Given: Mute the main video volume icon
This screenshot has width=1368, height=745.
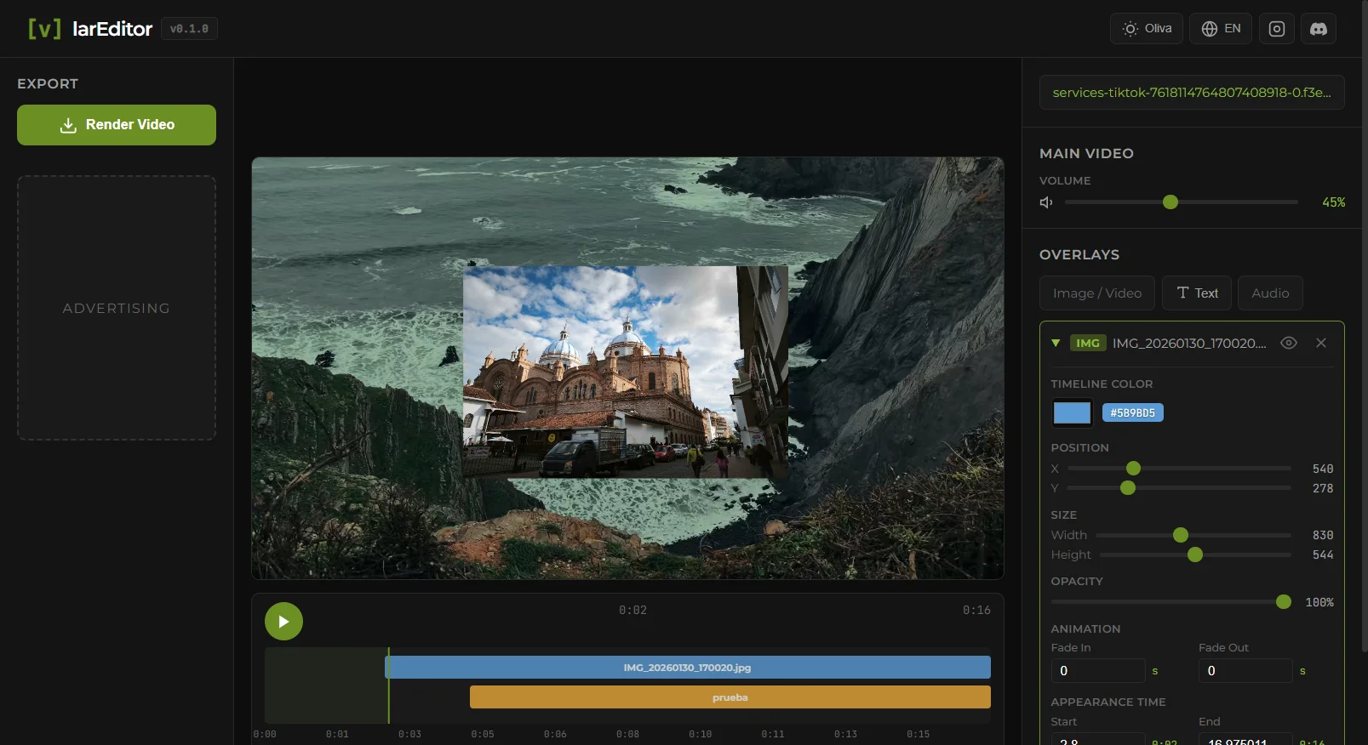Looking at the screenshot, I should point(1046,202).
